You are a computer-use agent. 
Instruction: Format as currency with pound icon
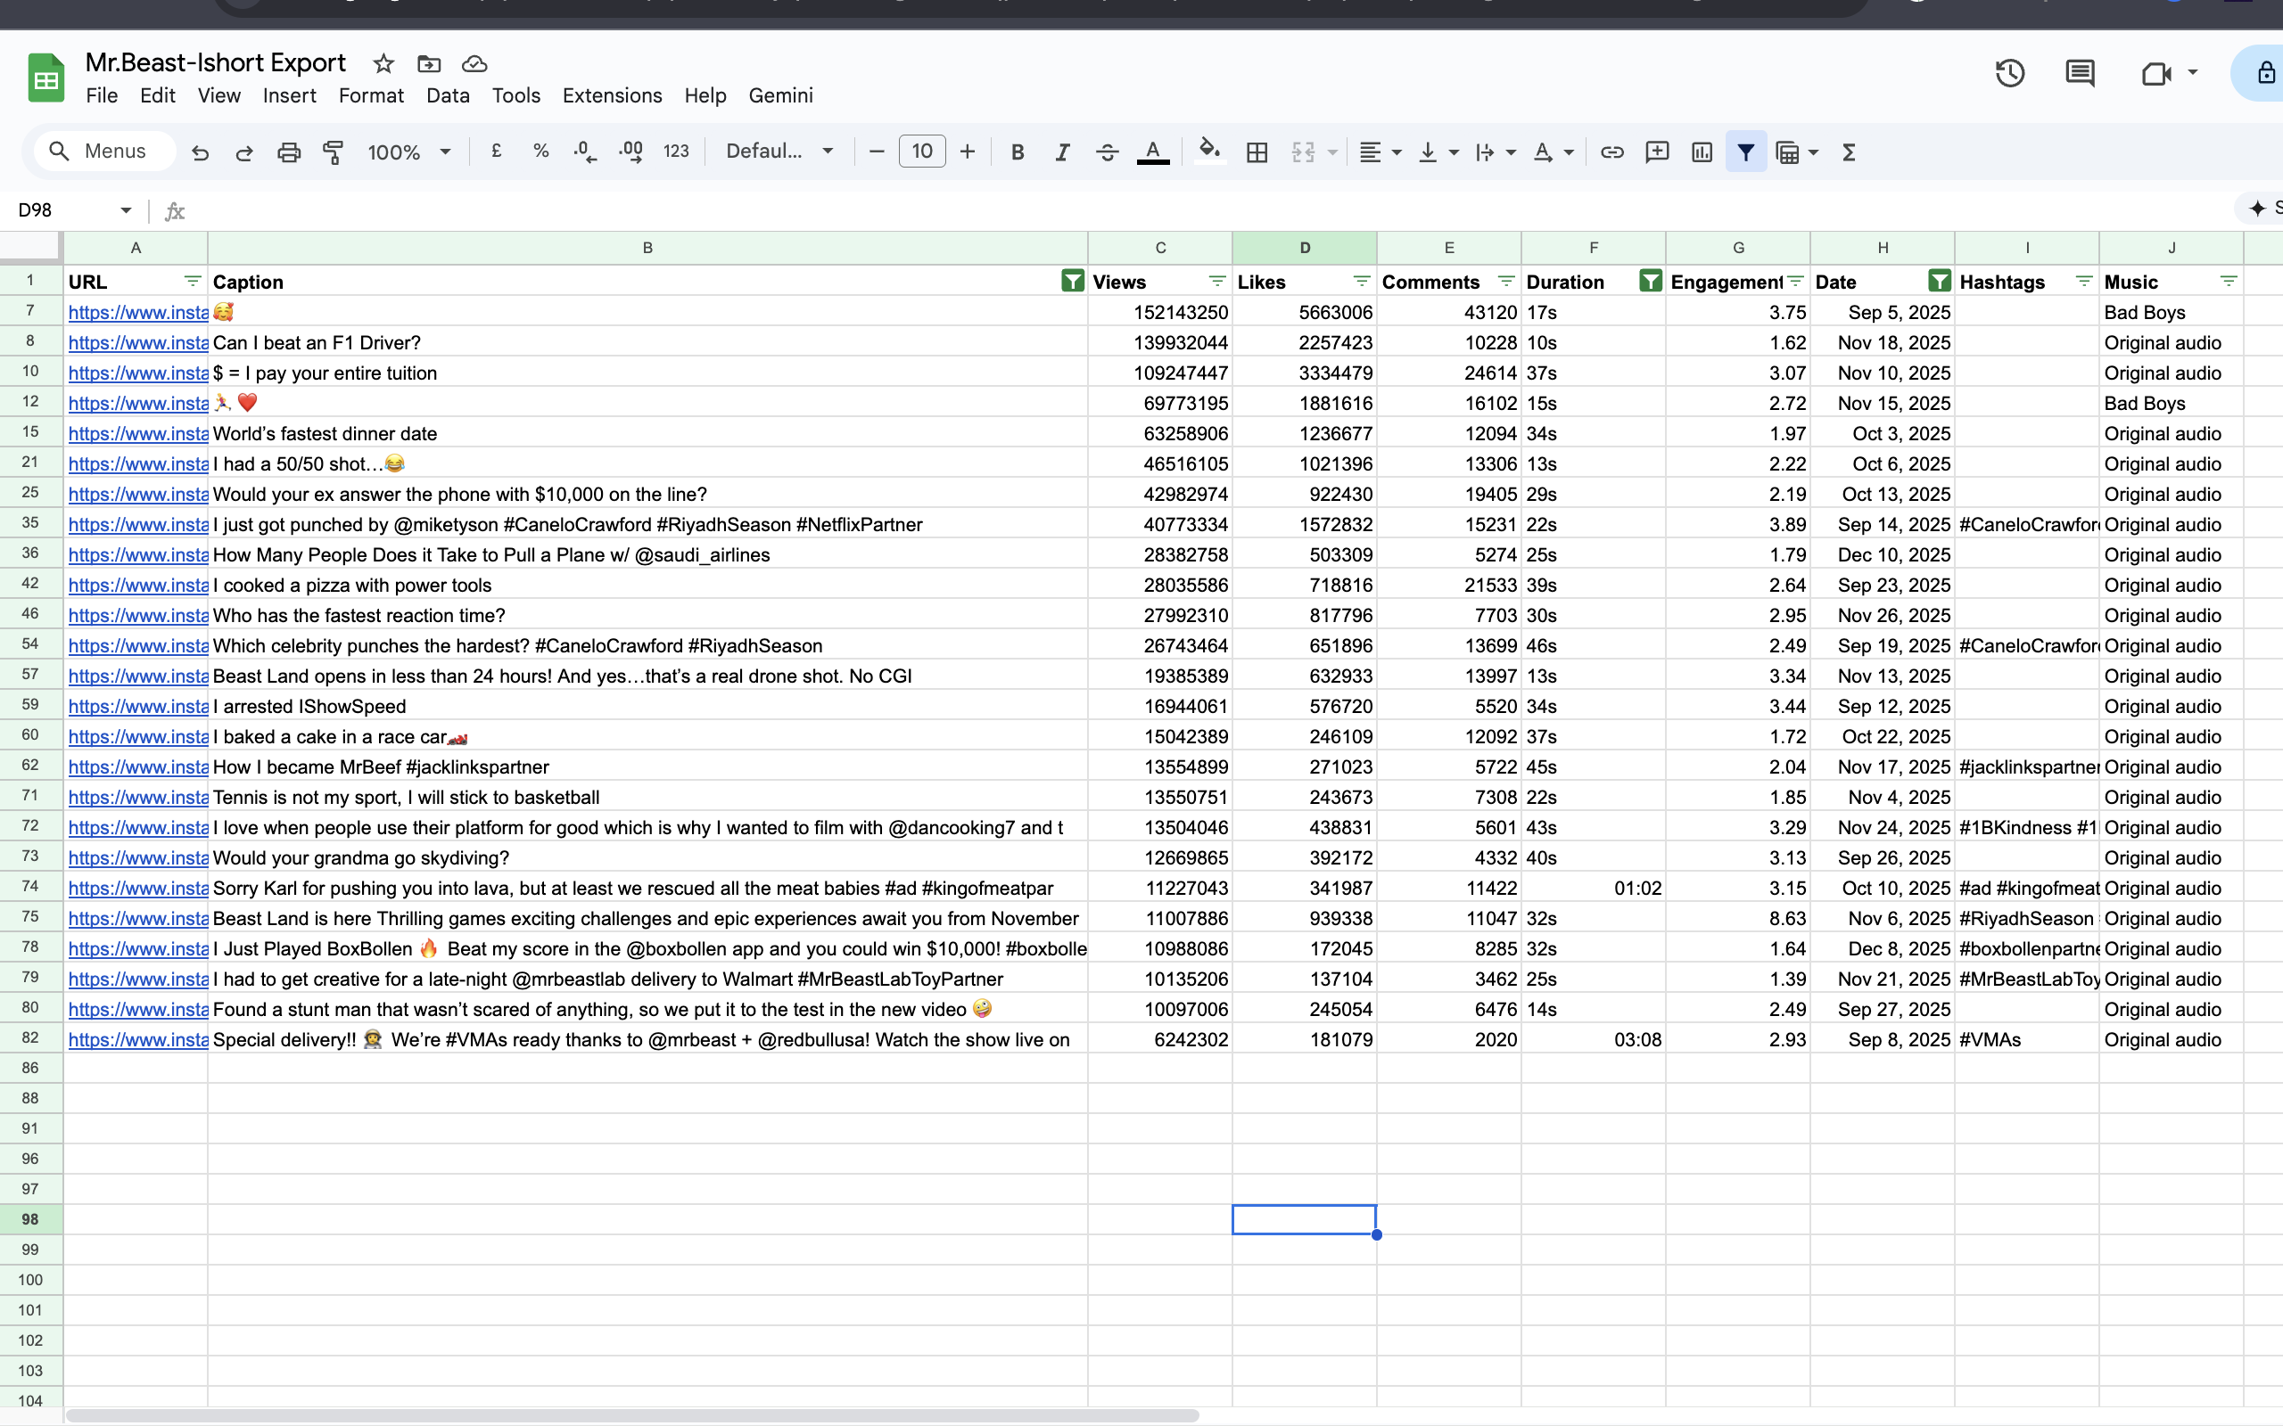click(x=496, y=151)
